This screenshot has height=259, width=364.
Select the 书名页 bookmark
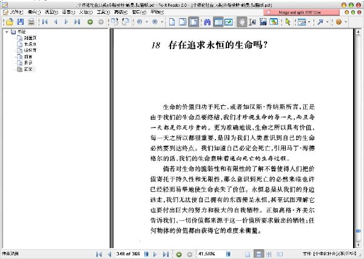coord(30,44)
